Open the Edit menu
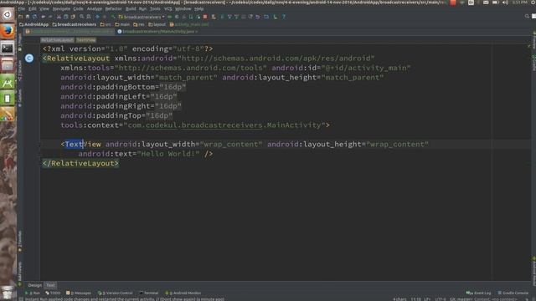 (33, 9)
